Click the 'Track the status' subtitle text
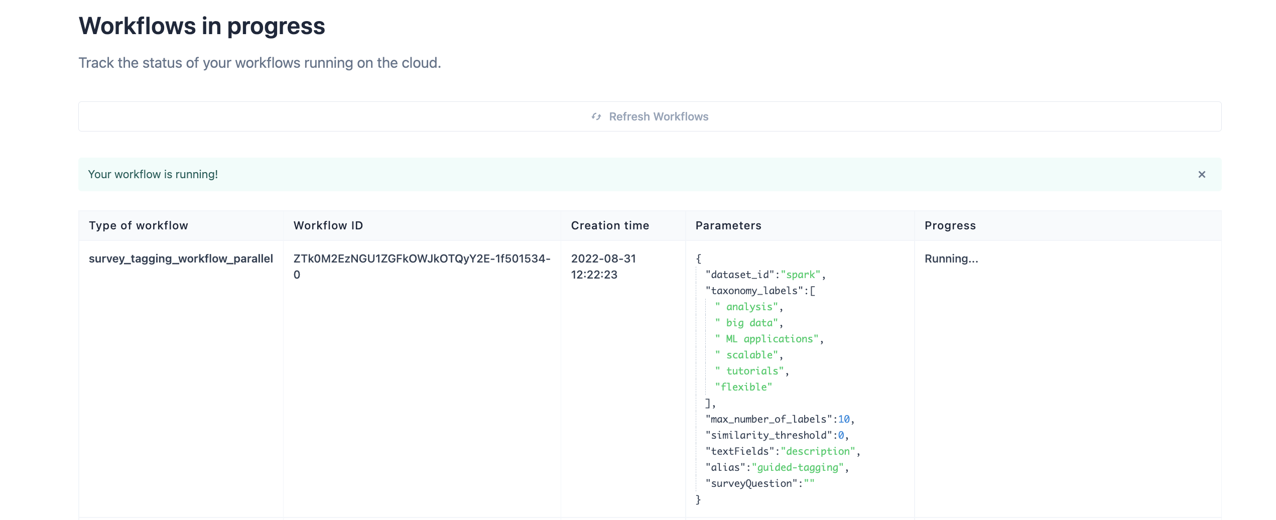1276x520 pixels. click(x=260, y=63)
